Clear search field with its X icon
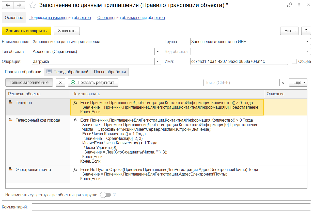The width and height of the screenshot is (314, 212). pos(283,83)
